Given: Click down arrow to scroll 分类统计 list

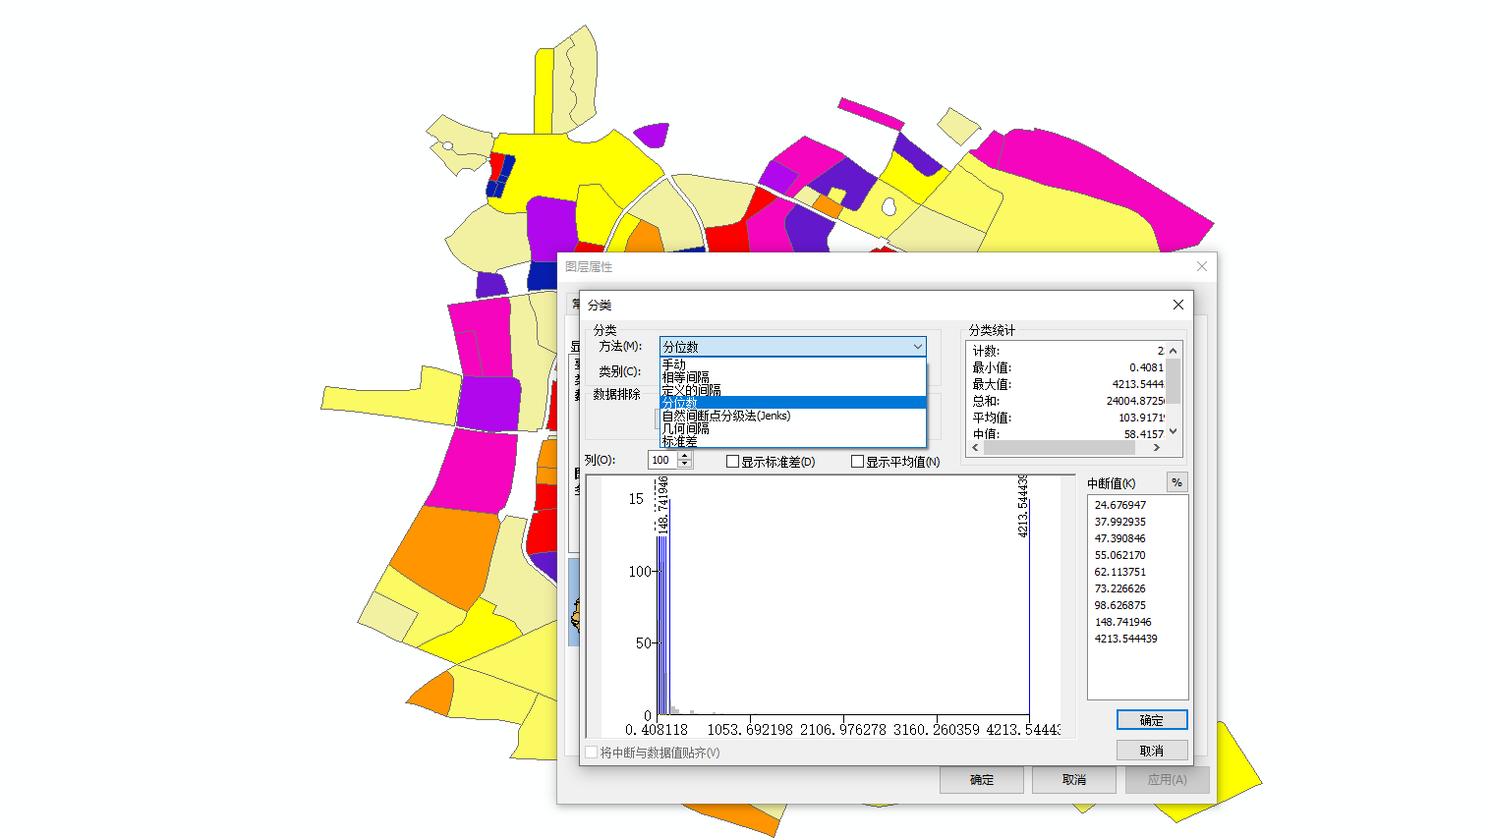Looking at the screenshot, I should point(1172,432).
